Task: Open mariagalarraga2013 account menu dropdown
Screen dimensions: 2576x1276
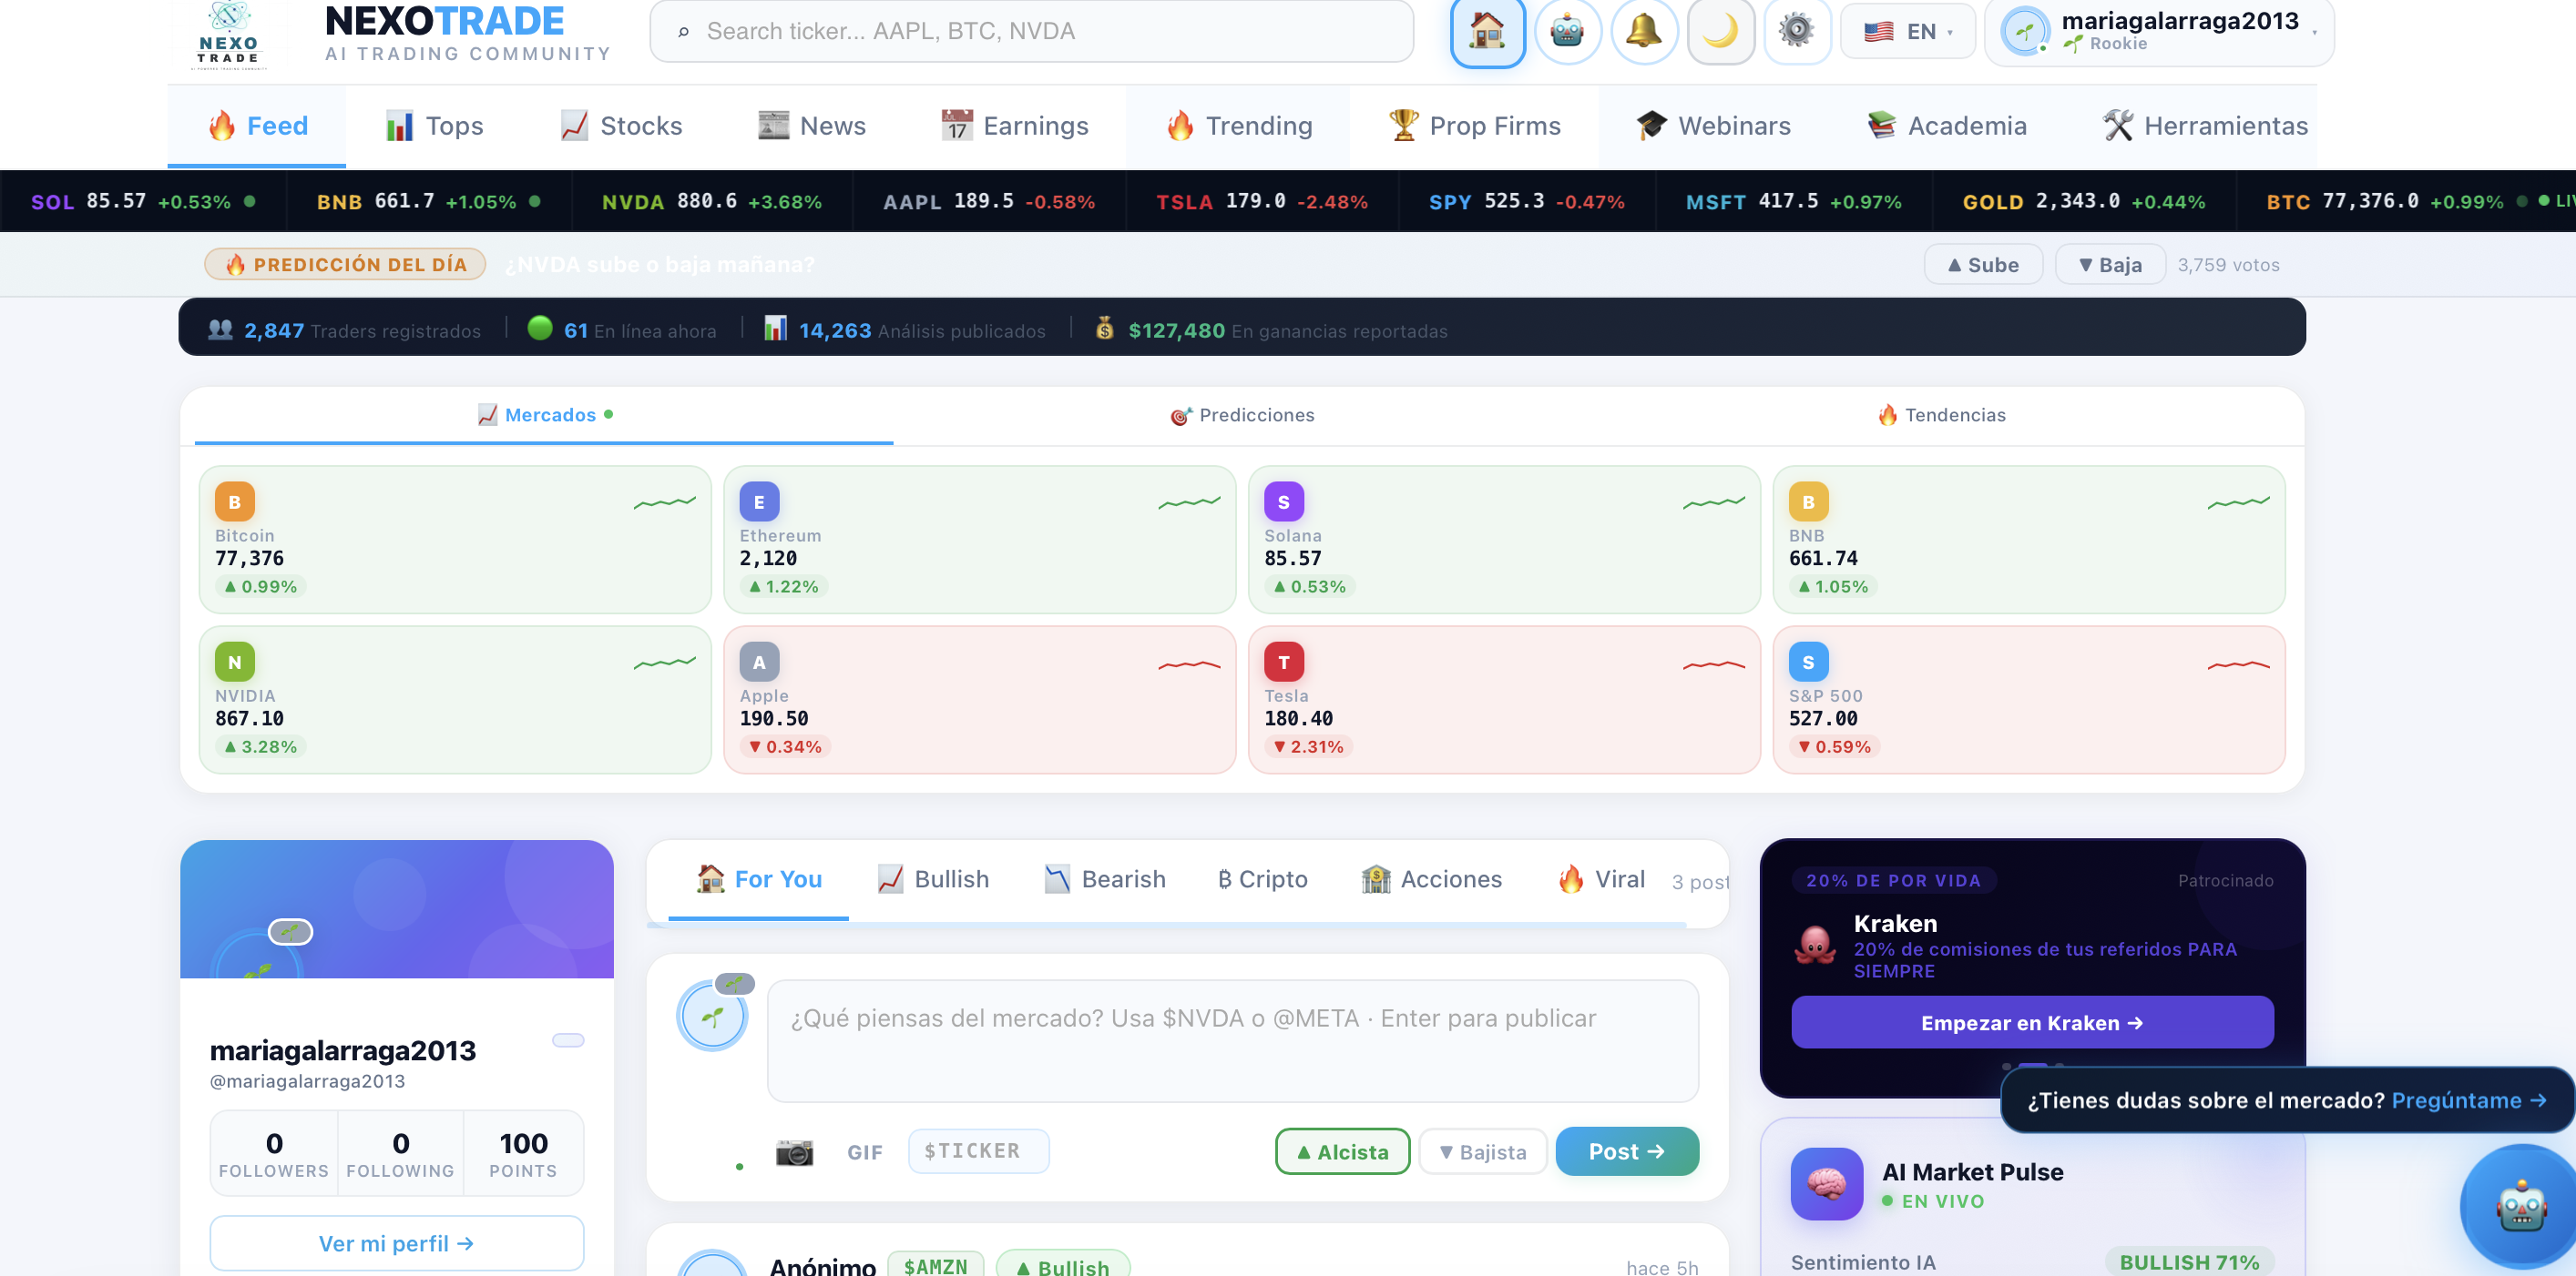Action: (x=2158, y=31)
